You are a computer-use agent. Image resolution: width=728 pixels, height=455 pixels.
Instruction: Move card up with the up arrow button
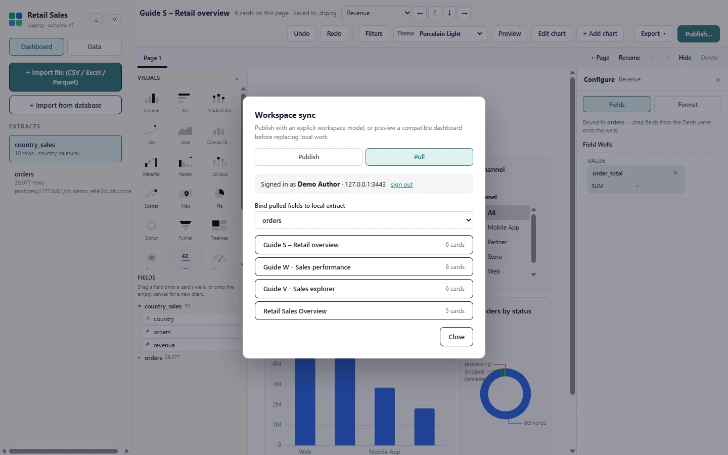[x=435, y=13]
